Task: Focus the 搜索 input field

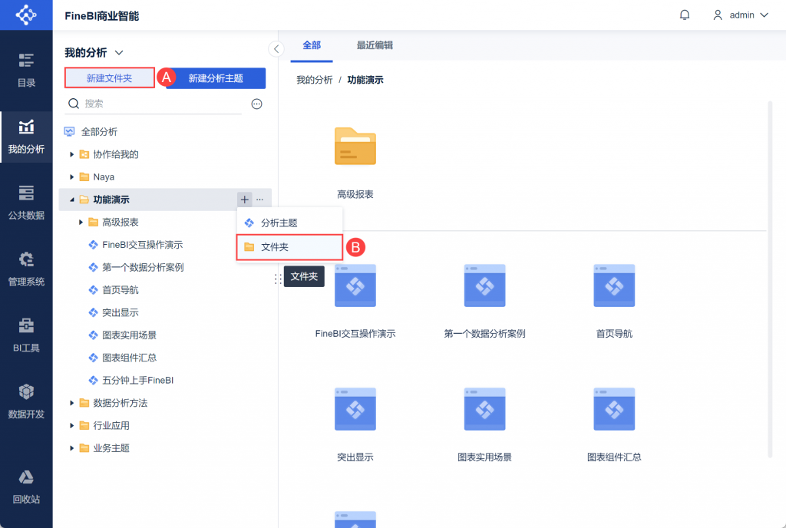Action: (154, 104)
